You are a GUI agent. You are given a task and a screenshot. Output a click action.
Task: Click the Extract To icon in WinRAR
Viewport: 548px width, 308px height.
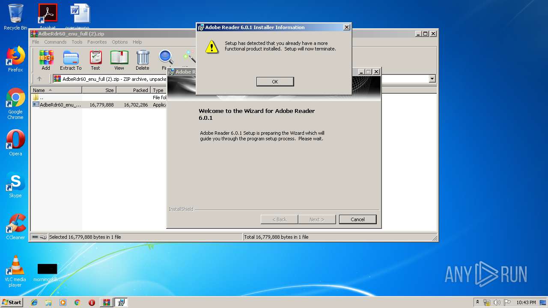(x=71, y=60)
